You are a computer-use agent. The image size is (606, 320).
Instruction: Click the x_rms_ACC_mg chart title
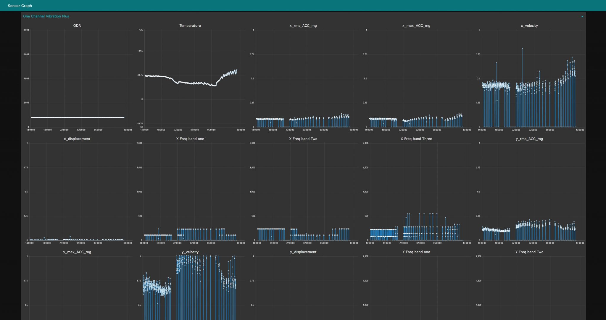pos(303,26)
